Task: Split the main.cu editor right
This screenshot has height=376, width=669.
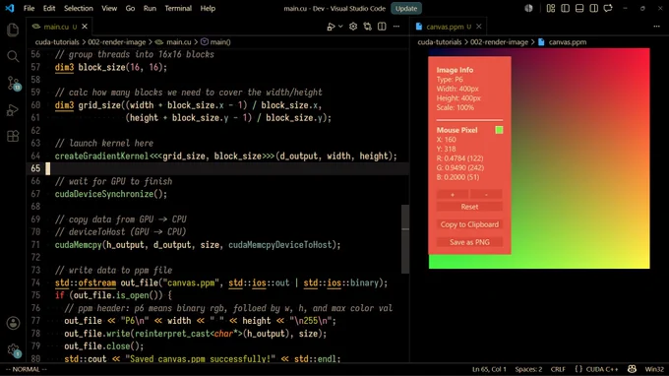Action: tap(382, 27)
